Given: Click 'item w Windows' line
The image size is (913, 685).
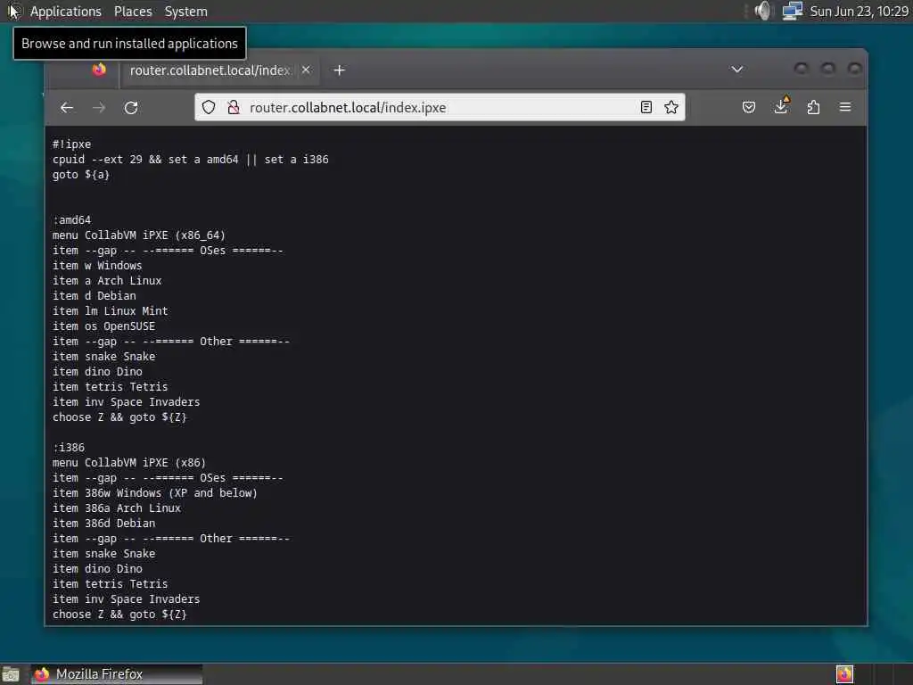Looking at the screenshot, I should click(97, 265).
